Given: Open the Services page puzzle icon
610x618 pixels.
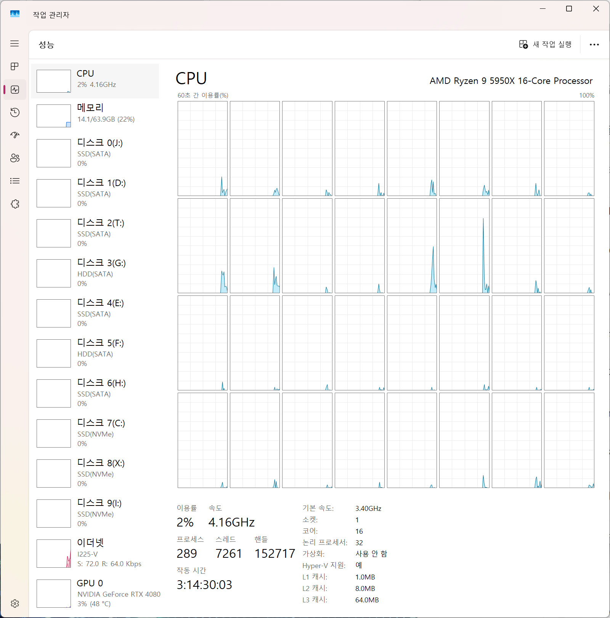Looking at the screenshot, I should tap(14, 204).
